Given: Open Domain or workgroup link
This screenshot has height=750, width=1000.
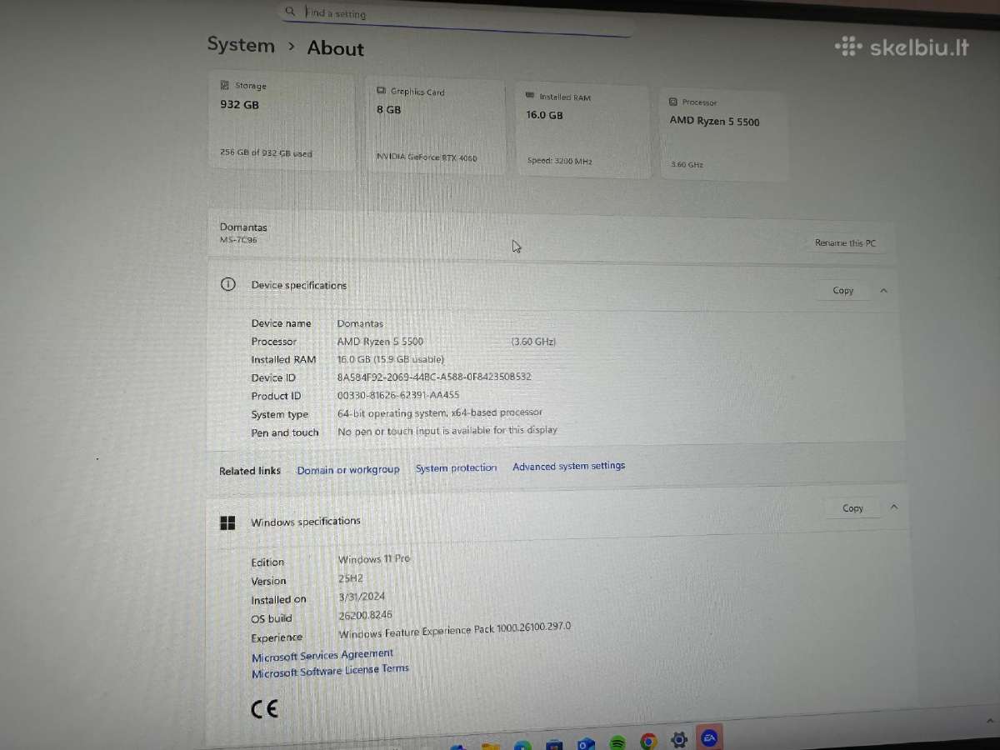Looking at the screenshot, I should tap(348, 470).
